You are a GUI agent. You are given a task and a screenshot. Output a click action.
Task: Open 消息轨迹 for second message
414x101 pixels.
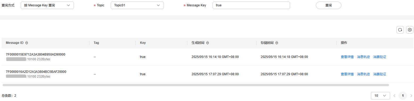coord(363,74)
